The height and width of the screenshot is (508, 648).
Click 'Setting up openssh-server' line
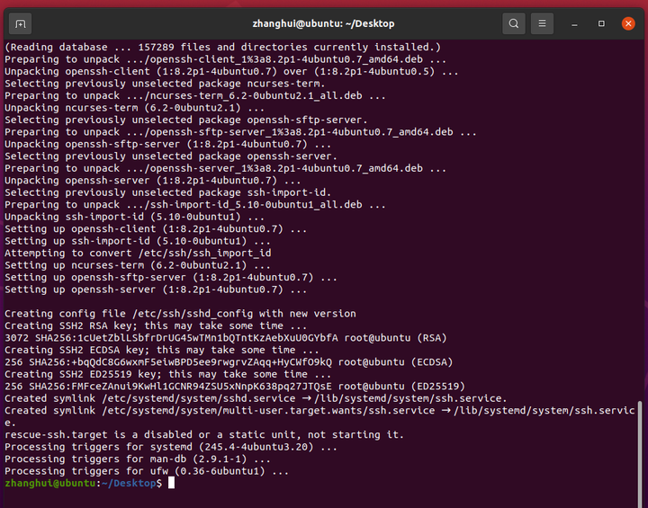coord(156,290)
